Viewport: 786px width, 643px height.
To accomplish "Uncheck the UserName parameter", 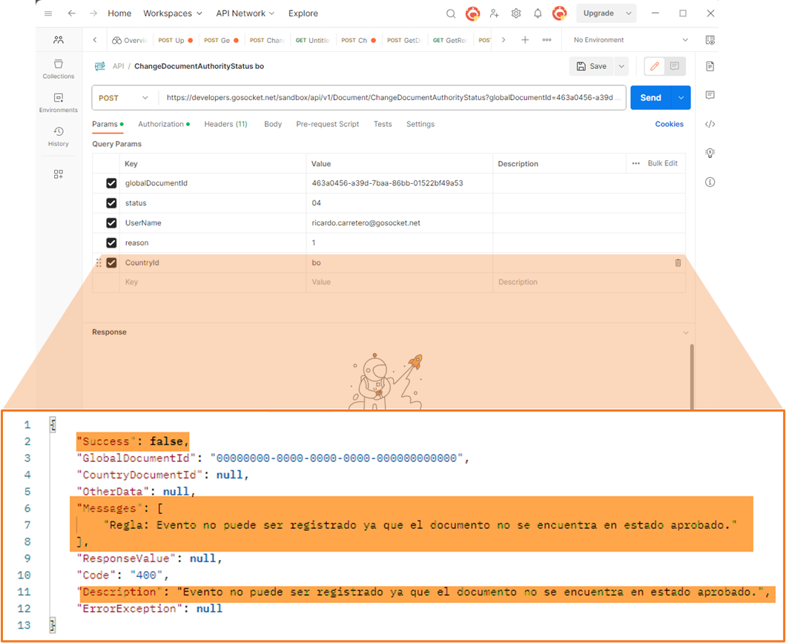I will click(111, 223).
